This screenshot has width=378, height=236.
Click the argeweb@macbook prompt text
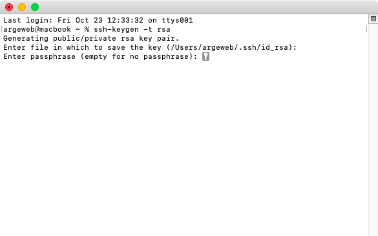[x=37, y=29]
